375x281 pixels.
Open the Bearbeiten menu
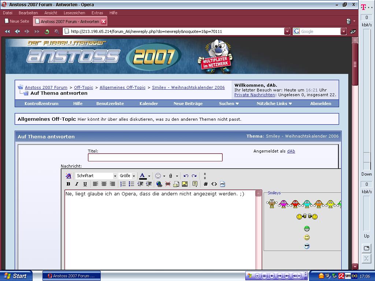pyautogui.click(x=28, y=13)
